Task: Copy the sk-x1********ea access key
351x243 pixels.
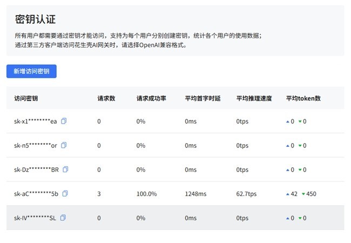Action: [64, 121]
